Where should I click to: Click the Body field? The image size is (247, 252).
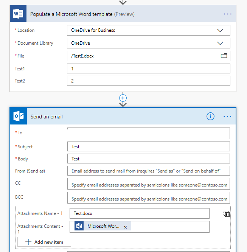pyautogui.click(x=149, y=159)
